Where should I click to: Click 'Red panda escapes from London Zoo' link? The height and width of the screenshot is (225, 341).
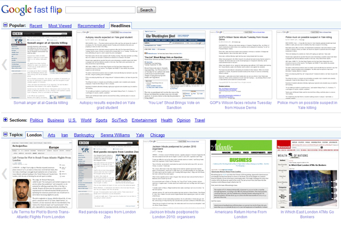[107, 214]
